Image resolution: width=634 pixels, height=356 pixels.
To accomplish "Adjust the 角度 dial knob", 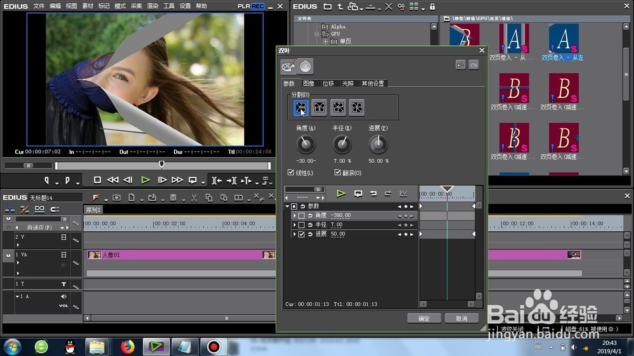I will point(306,144).
